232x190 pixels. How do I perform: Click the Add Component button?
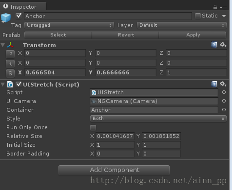click(x=114, y=170)
